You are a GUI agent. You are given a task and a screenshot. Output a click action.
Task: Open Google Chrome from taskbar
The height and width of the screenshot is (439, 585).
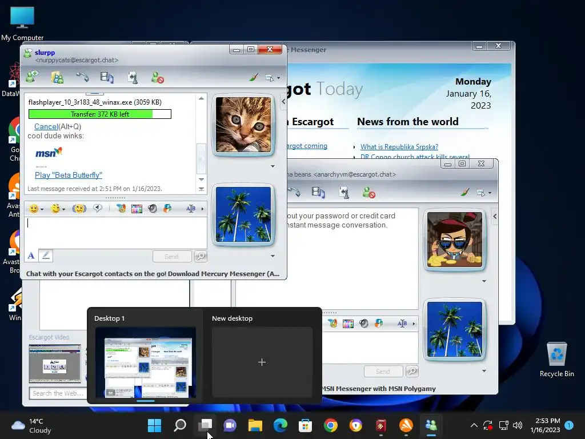(x=331, y=425)
